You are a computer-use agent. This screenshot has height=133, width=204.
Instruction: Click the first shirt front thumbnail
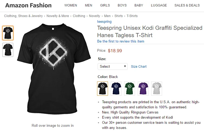point(8,33)
